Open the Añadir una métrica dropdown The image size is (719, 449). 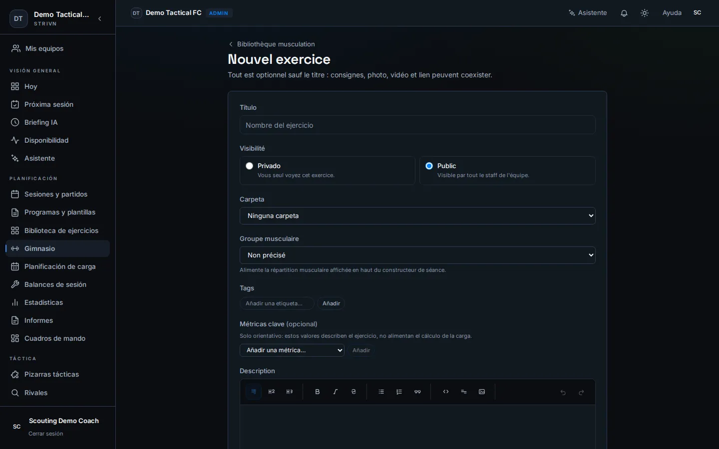coord(292,350)
